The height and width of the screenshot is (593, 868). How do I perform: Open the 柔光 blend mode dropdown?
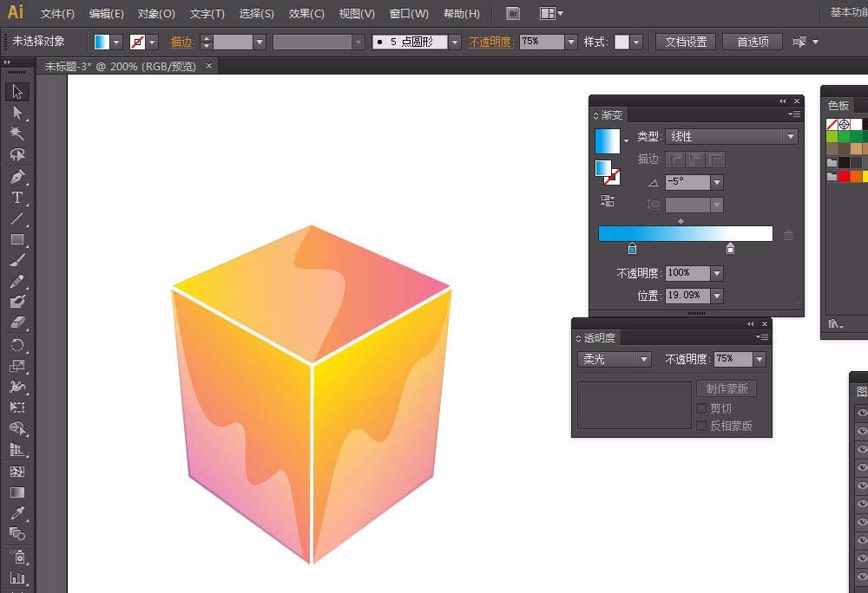pos(614,359)
